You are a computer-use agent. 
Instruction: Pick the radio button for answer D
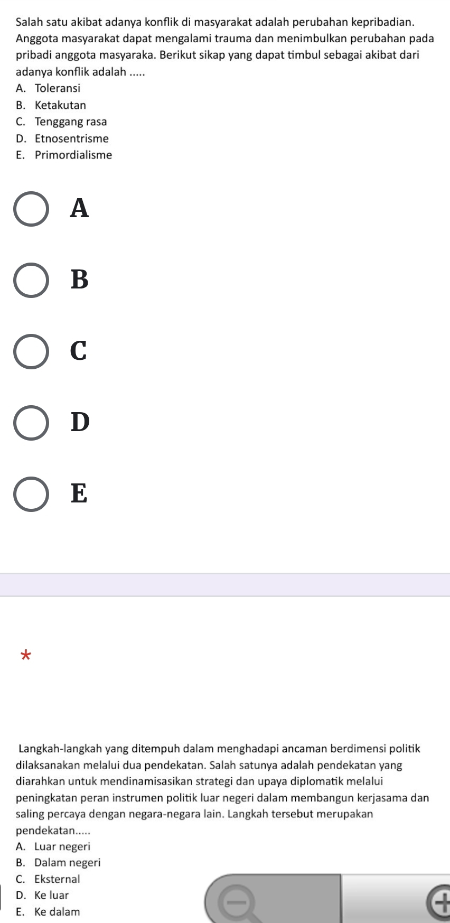click(x=31, y=423)
